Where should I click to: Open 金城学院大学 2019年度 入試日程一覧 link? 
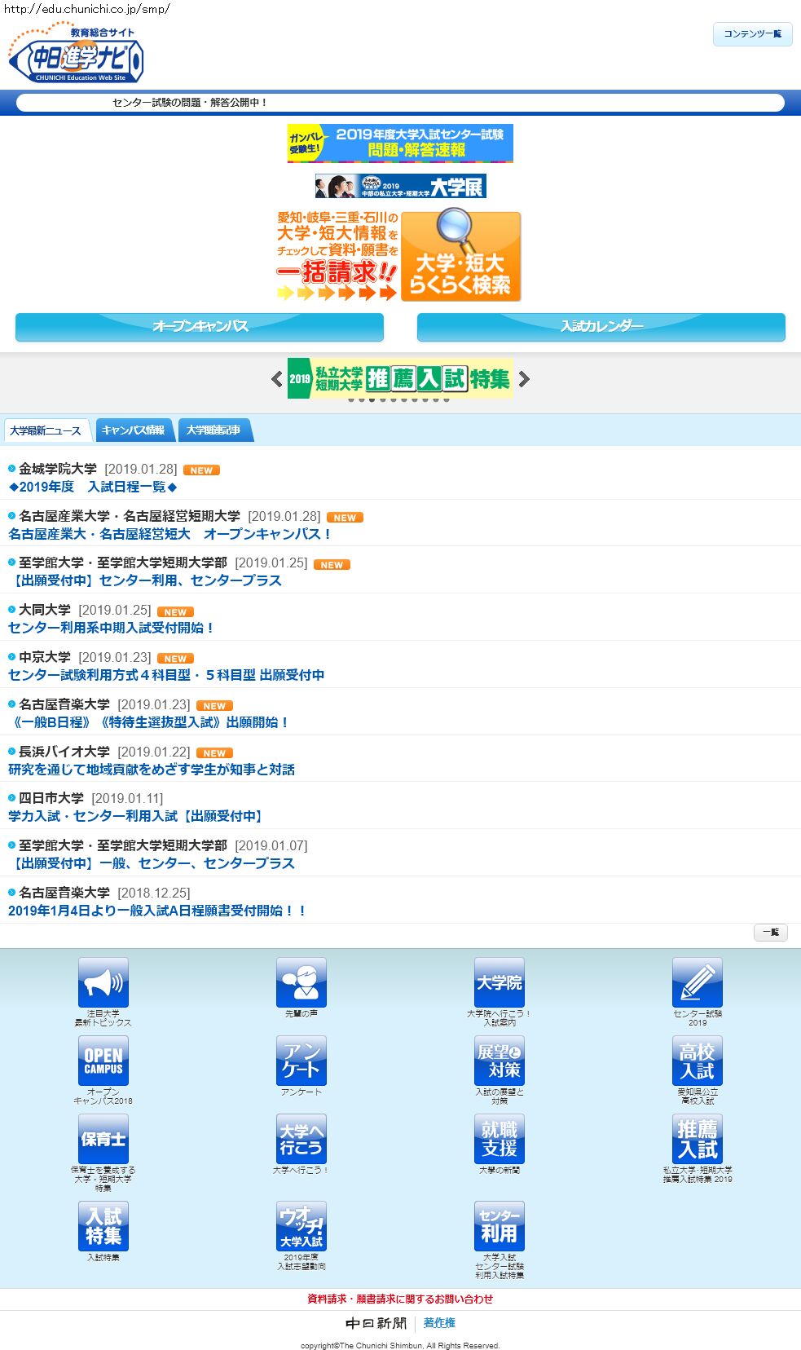92,487
